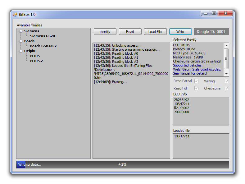The height and width of the screenshot is (184, 245).
Task: Open the Load File dialog button
Action: [x=155, y=32]
